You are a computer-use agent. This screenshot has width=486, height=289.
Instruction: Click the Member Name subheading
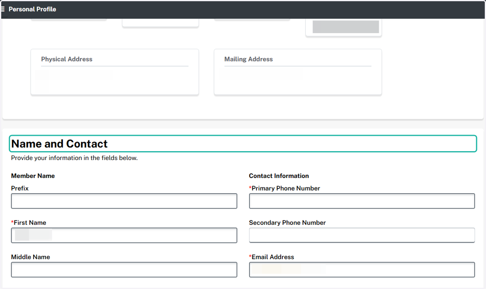[33, 176]
